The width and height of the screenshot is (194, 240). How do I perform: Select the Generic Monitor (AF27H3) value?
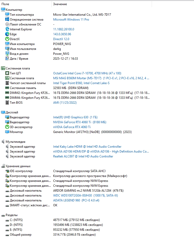[92, 132]
